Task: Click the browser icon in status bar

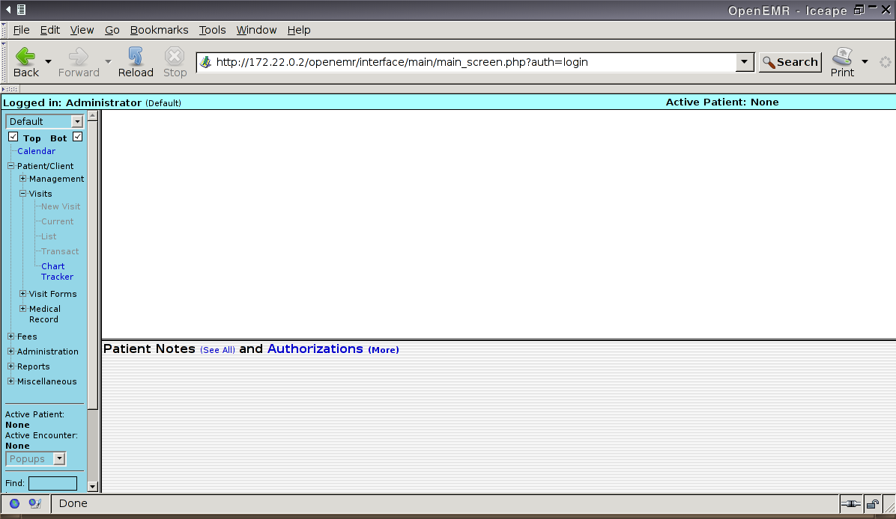Action: pos(15,504)
